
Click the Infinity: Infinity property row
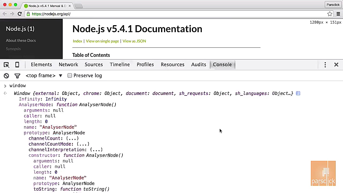(x=43, y=99)
